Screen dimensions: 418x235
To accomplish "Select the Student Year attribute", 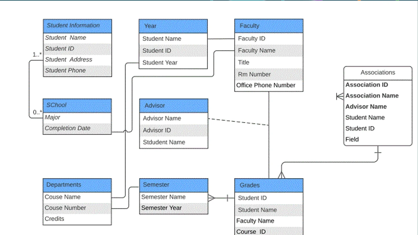I will 173,63.
